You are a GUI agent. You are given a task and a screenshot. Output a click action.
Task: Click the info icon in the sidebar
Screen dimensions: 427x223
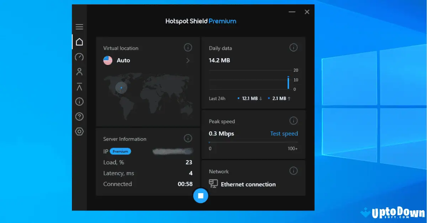point(79,102)
